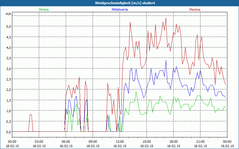This screenshot has width=239, height=149.
Task: Click the 09:00 time axis label
Action: (93, 142)
